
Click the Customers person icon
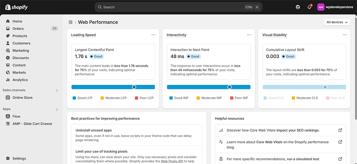(8, 43)
